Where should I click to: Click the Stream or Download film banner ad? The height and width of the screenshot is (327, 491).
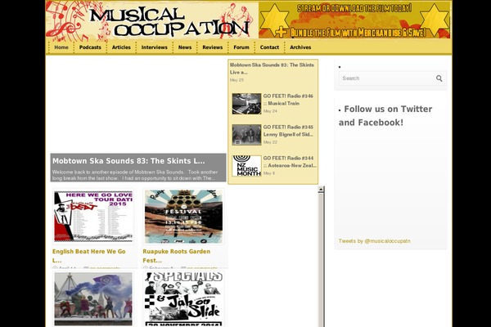[354, 20]
